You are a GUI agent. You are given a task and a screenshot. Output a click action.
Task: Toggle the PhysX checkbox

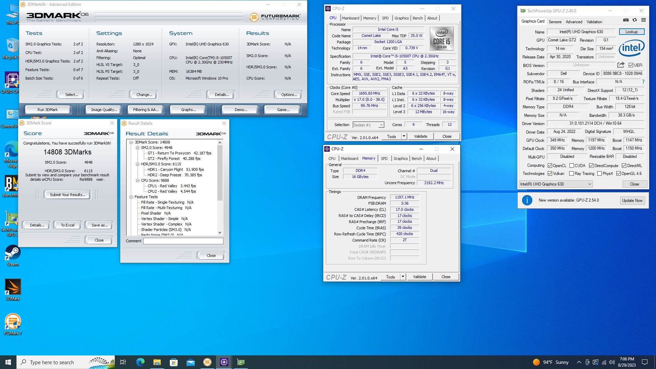click(599, 174)
